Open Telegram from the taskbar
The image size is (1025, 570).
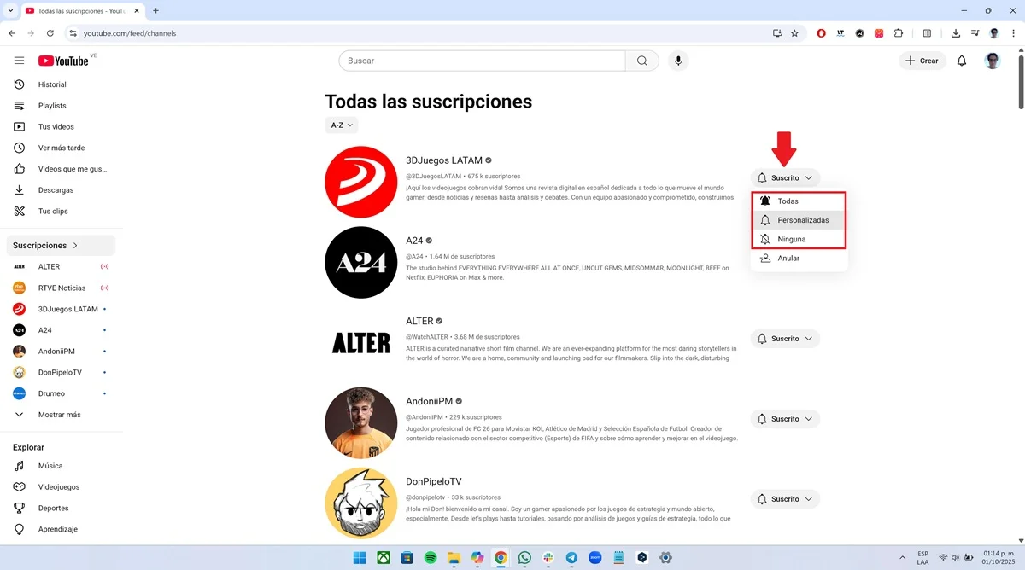coord(571,558)
